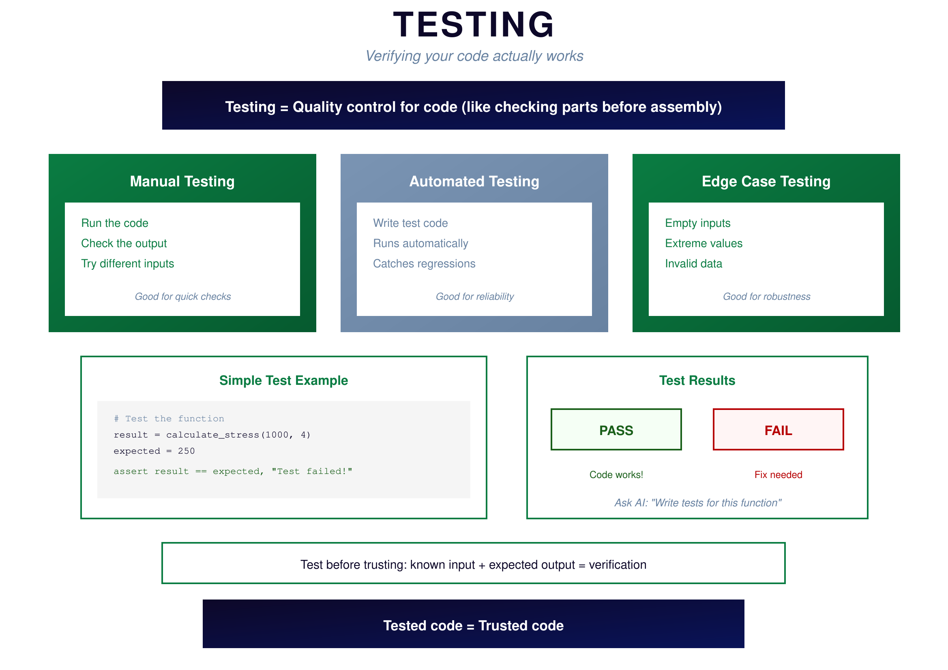Click 'Run the code' list item
Viewport: 948px width, 670px height.
click(115, 223)
